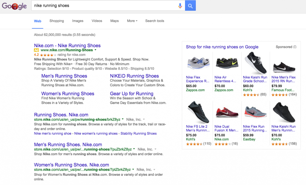View Nike Men's Flex 2015 RN image
306x185 pixels.
284,67
